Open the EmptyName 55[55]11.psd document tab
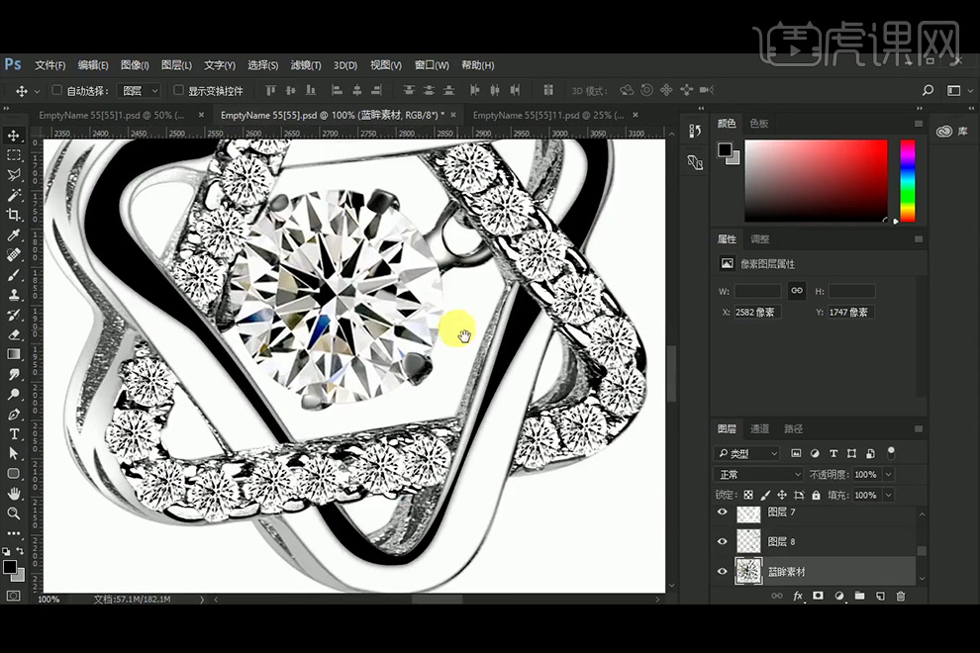Screen dimensions: 980x653 548,115
